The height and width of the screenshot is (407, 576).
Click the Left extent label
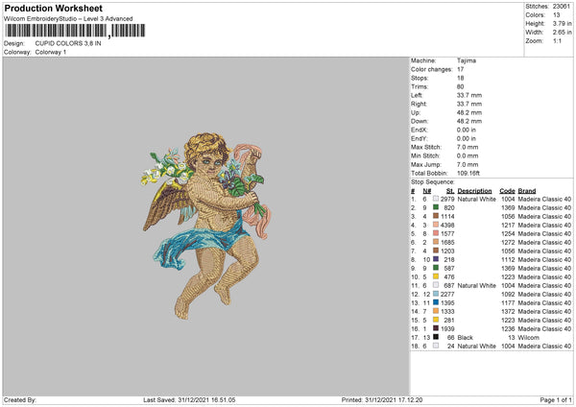coord(417,95)
